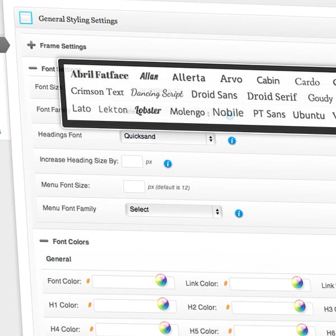Click the Ubuntu font sample
This screenshot has height=336, width=336.
[309, 115]
